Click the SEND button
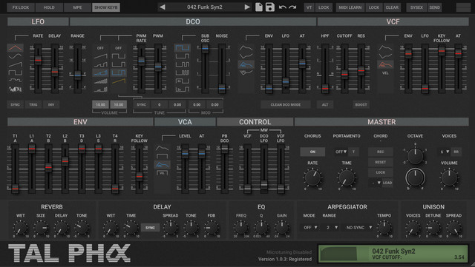The height and width of the screenshot is (267, 475). (x=434, y=7)
